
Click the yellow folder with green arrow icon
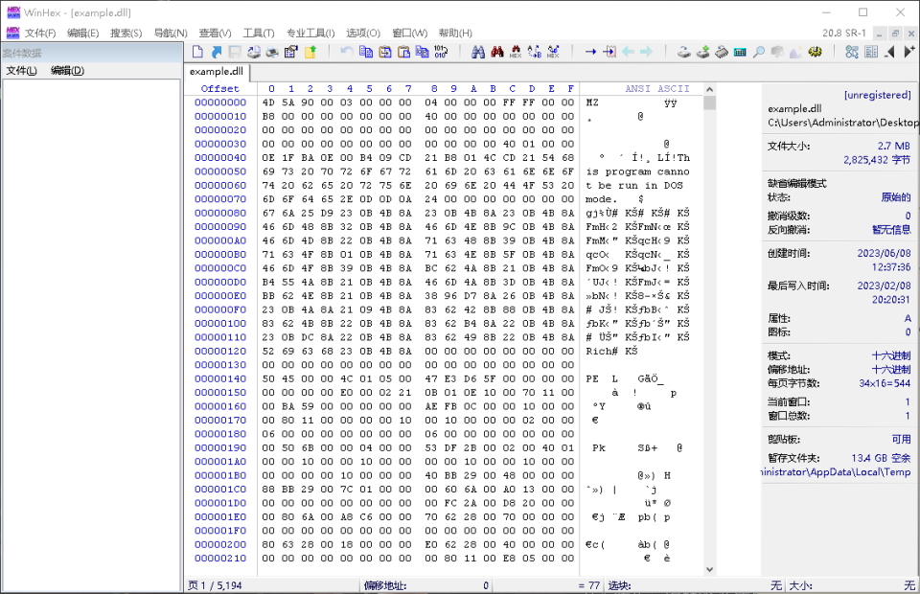310,52
